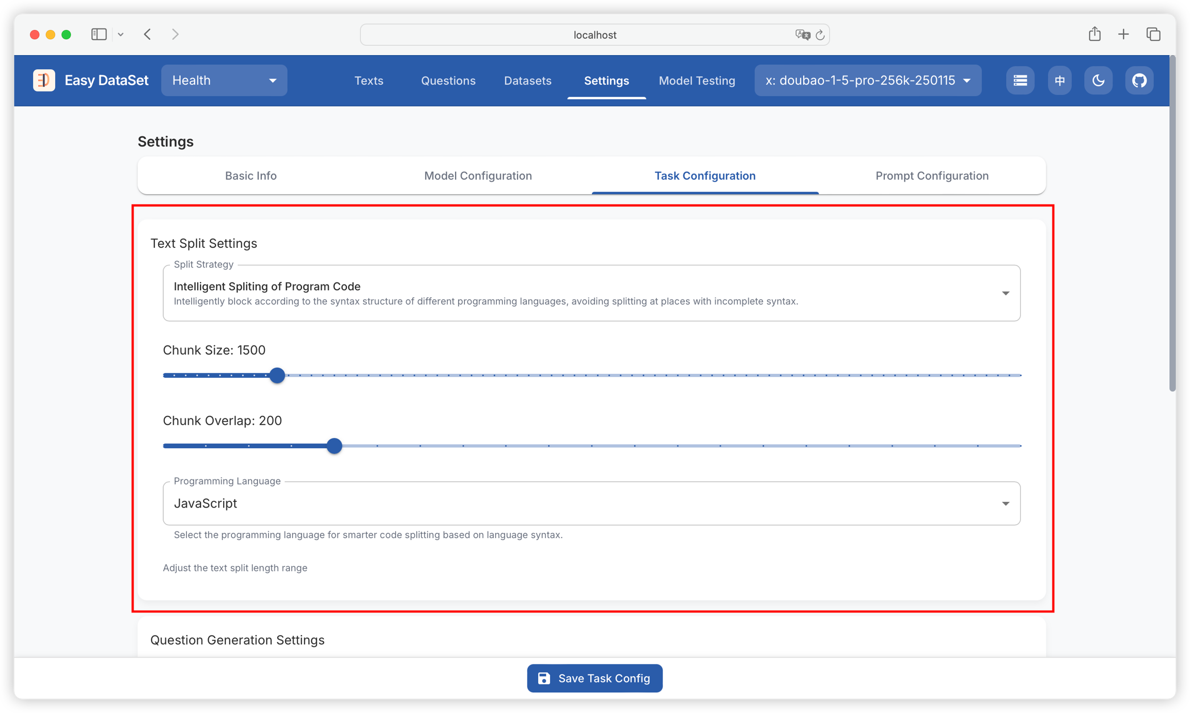
Task: Open the Split Strategy dropdown
Action: 591,293
